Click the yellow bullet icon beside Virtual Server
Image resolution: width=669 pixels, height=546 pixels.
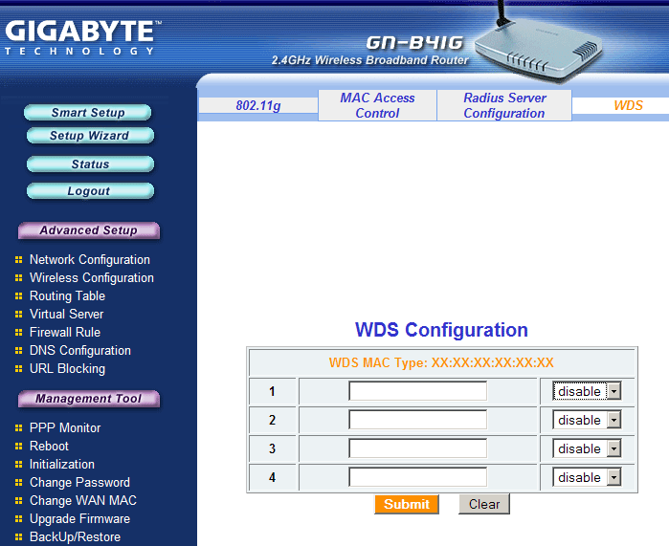pos(18,315)
